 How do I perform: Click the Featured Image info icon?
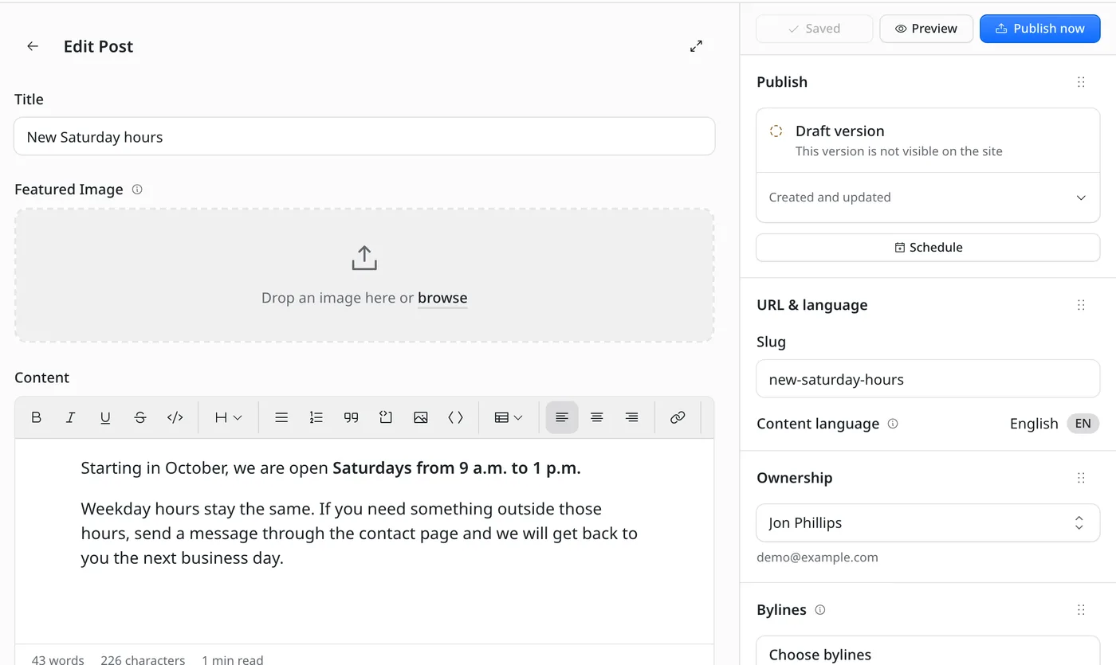click(x=137, y=190)
